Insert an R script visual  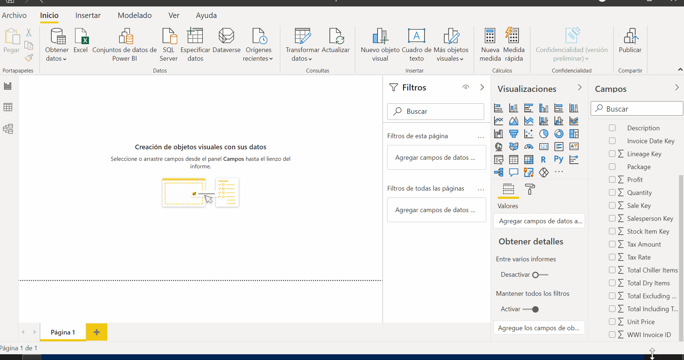point(544,160)
